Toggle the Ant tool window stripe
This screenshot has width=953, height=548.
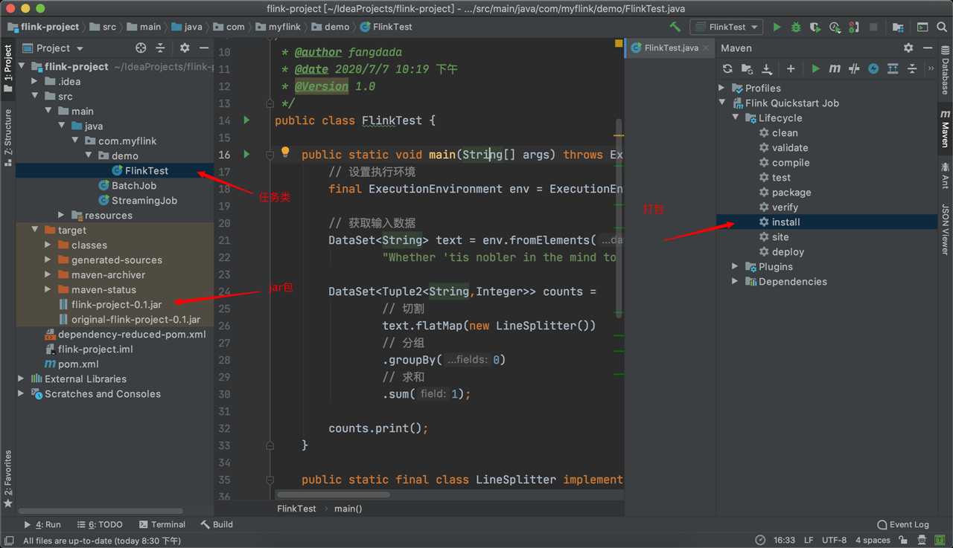945,175
